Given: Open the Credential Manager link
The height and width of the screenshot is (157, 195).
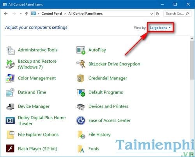Looking at the screenshot, I should click(x=108, y=78).
